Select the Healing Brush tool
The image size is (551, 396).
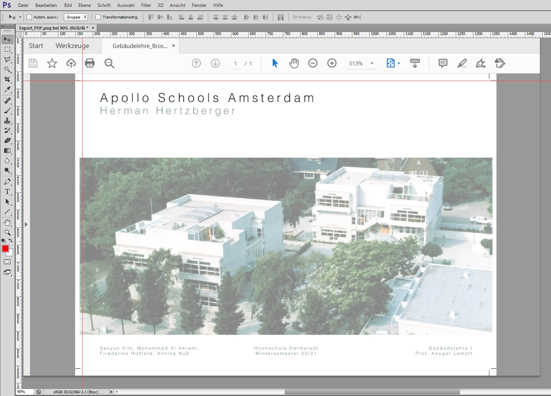tap(7, 101)
